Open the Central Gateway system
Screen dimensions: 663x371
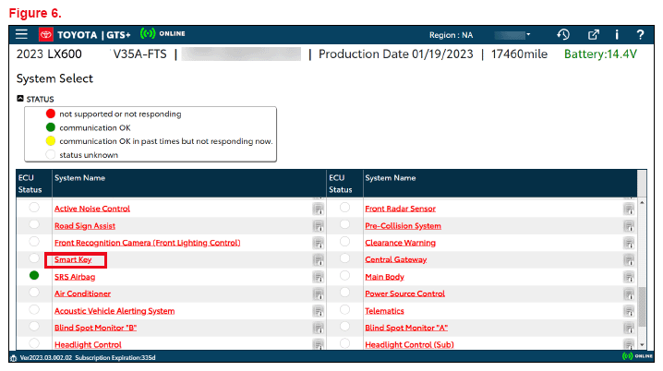pos(396,259)
